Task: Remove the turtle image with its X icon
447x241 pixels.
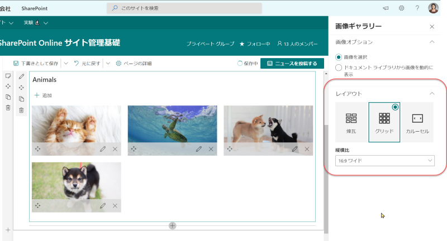Action: (211, 149)
